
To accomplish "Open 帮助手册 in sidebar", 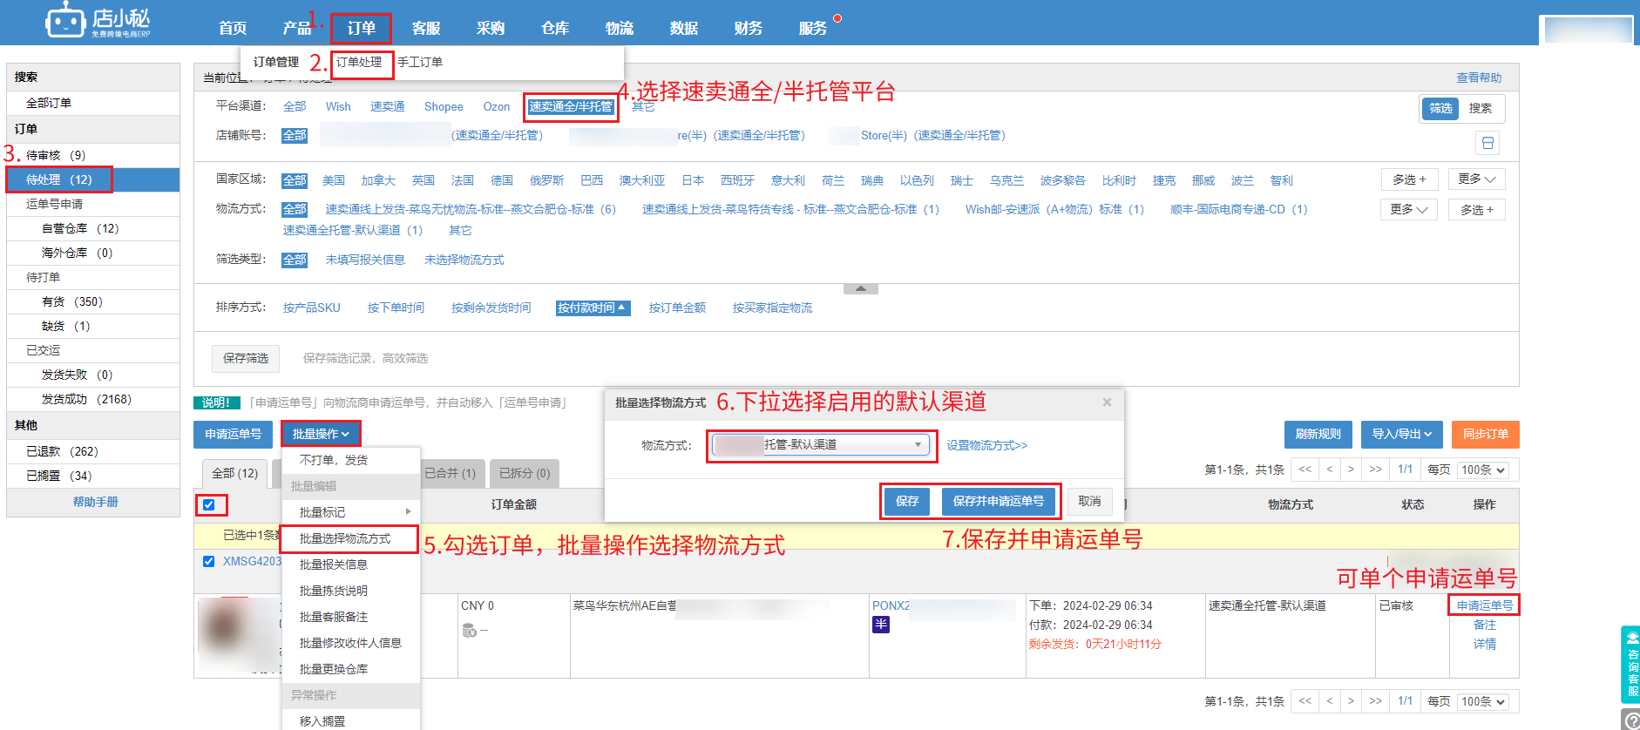I will coord(95,502).
